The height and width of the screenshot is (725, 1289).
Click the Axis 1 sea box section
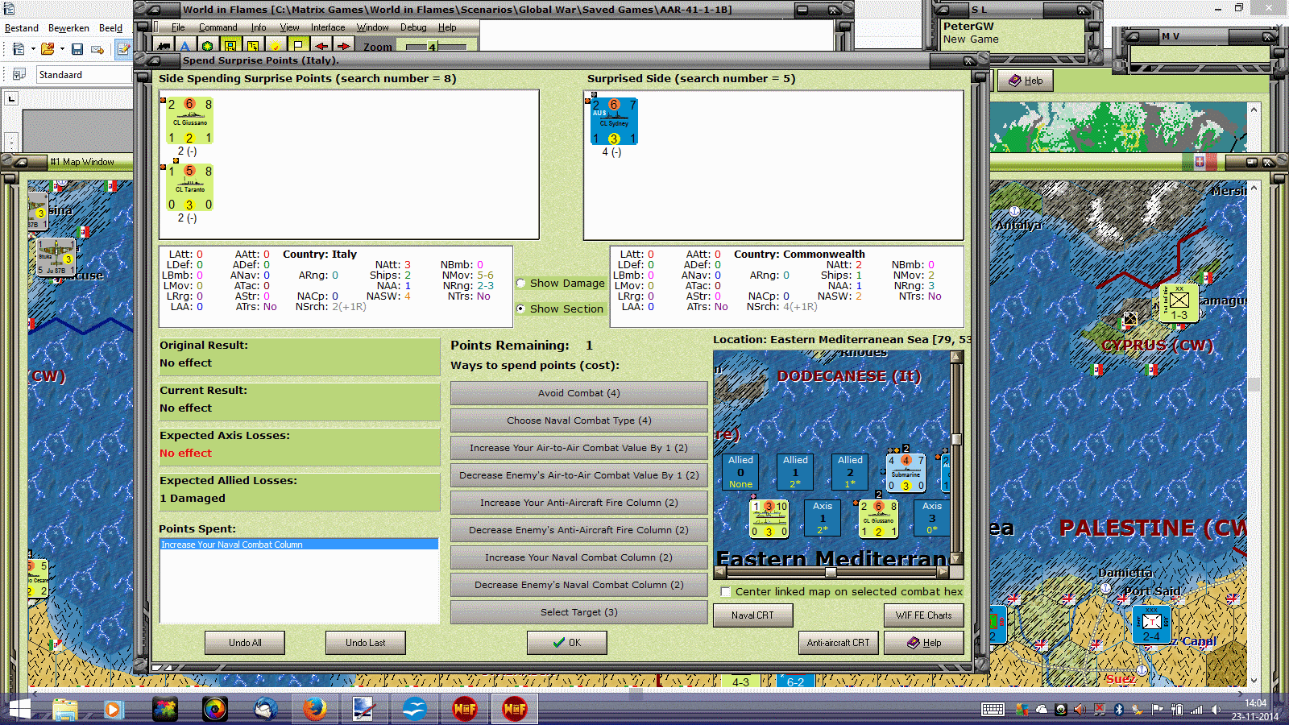coord(823,518)
